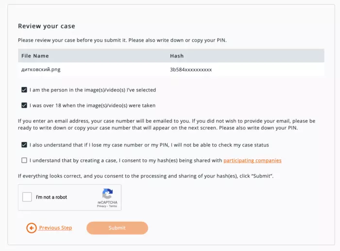Click the circled back arrow icon
The image size is (340, 251).
(x=32, y=228)
